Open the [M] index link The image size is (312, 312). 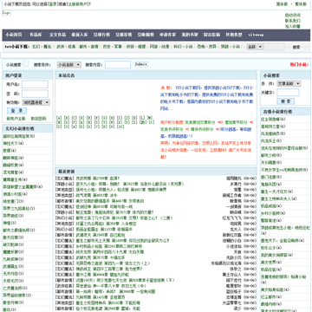(x=150, y=118)
